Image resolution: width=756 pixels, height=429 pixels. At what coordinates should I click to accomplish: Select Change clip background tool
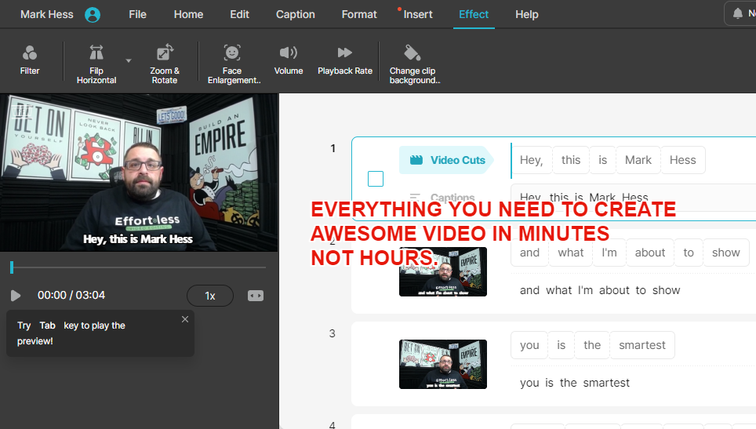[413, 53]
